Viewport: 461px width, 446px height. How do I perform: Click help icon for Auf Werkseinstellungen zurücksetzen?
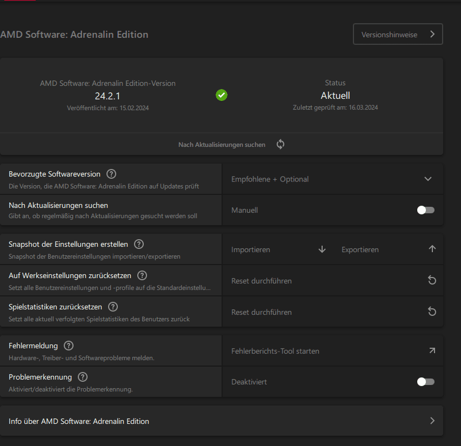142,275
